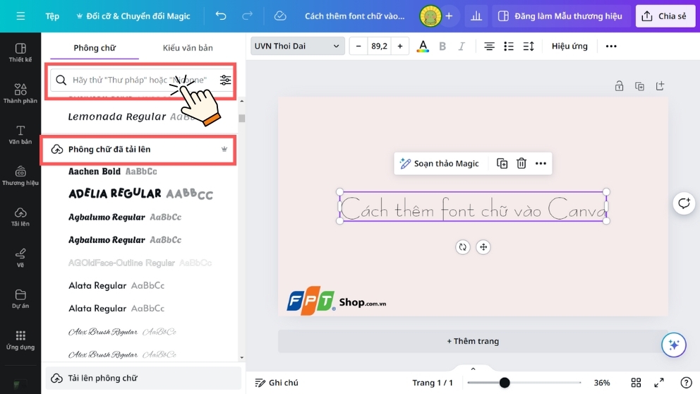This screenshot has width=700, height=394.
Task: Open the Tải lên uploads panel
Action: (x=20, y=217)
